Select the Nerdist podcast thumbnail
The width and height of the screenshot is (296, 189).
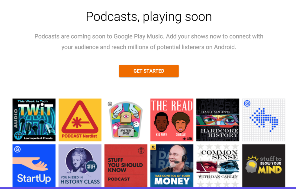pyautogui.click(x=80, y=120)
